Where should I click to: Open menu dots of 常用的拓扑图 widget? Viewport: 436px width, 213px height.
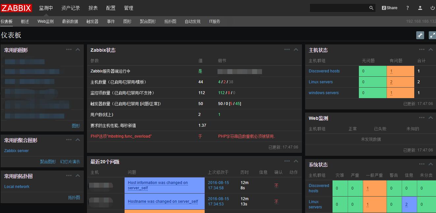69,175
